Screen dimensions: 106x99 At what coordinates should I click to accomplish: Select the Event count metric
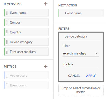(26, 85)
